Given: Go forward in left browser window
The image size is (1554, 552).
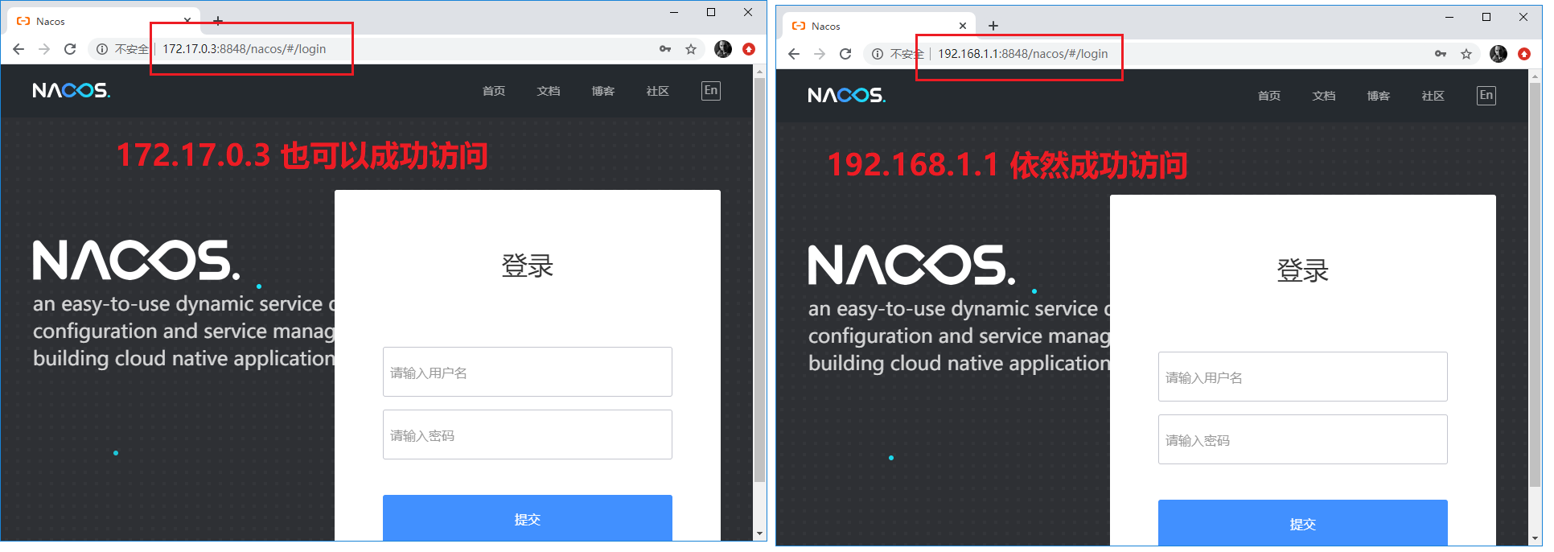Looking at the screenshot, I should (x=44, y=49).
